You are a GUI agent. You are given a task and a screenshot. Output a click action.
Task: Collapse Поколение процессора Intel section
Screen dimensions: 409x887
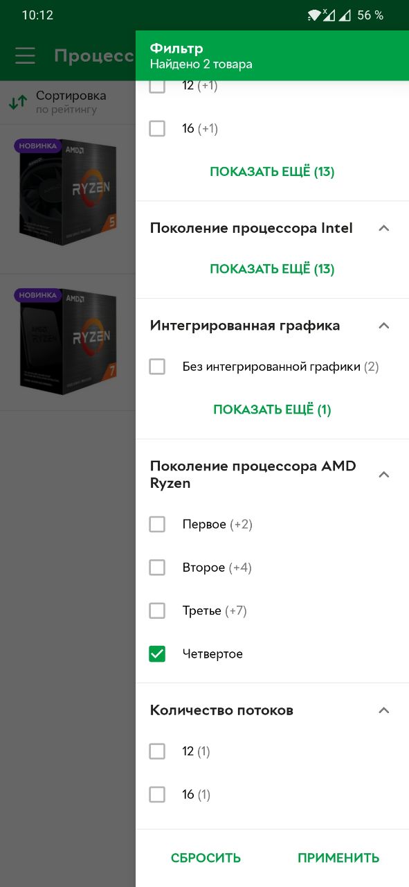coord(385,228)
